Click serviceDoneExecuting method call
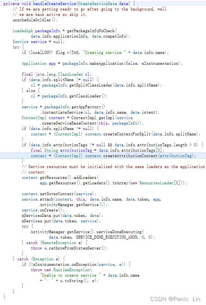206x305 pixels. pos(119,232)
